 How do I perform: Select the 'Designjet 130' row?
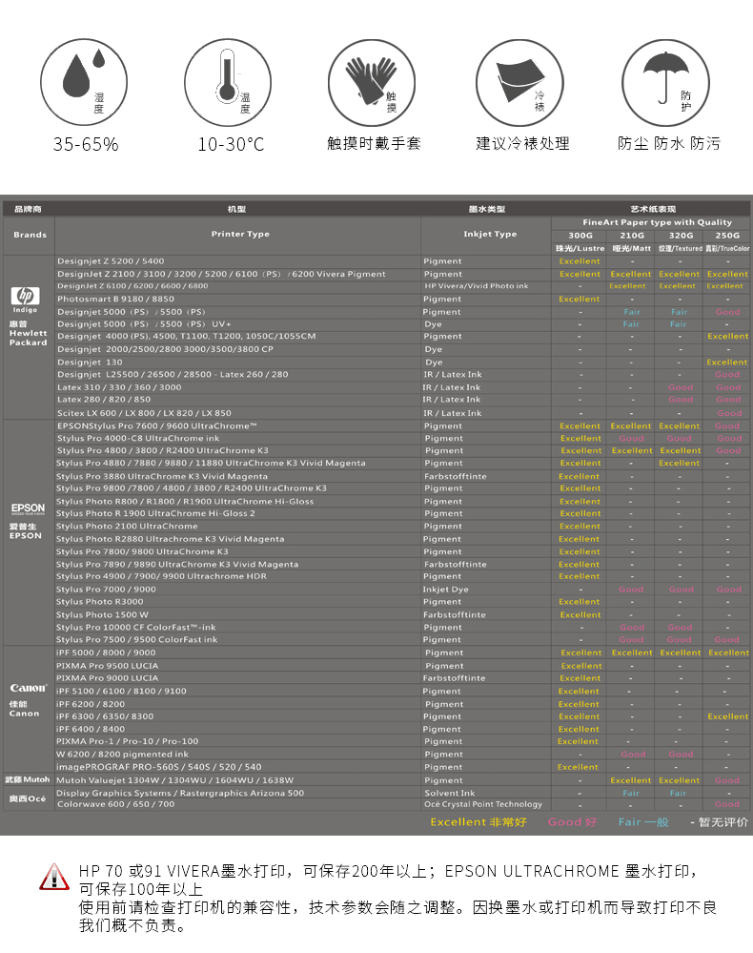click(377, 363)
